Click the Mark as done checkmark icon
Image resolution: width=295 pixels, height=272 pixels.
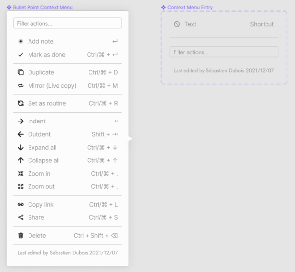[21, 55]
